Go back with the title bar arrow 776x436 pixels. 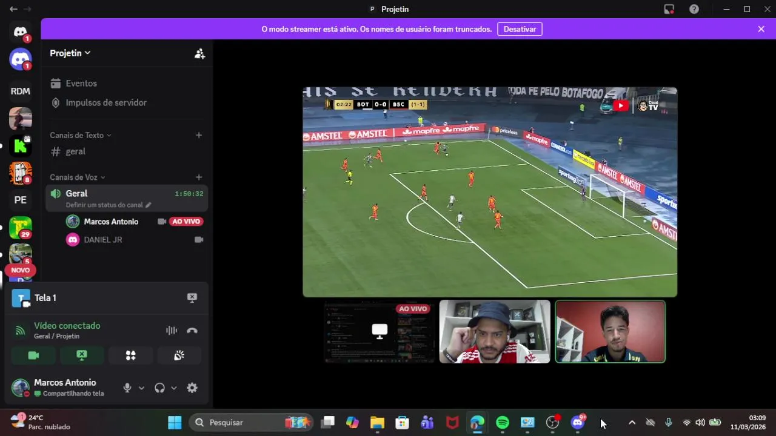[x=13, y=9]
